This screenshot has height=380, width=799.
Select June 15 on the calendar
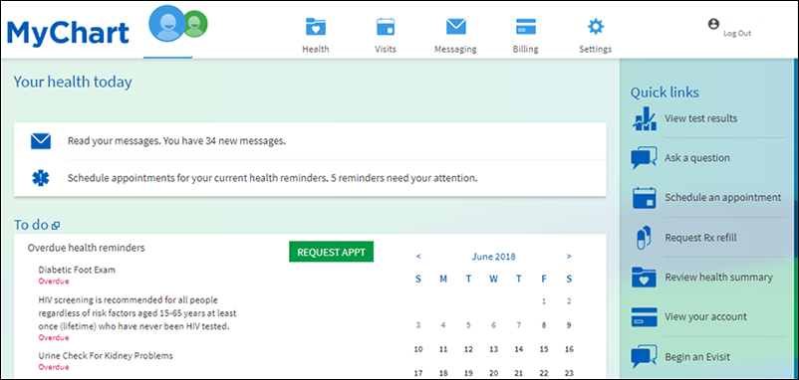pos(544,349)
